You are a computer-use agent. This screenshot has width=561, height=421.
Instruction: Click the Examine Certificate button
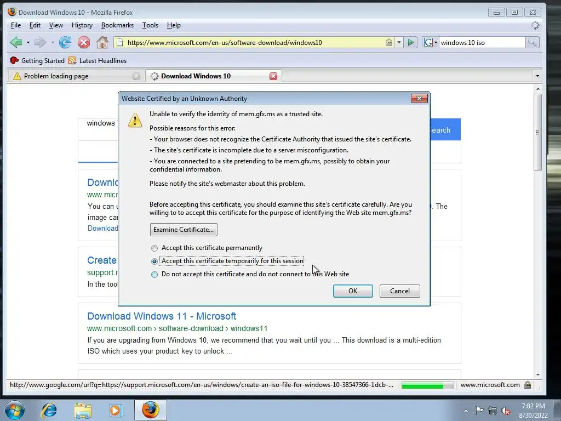(x=184, y=230)
